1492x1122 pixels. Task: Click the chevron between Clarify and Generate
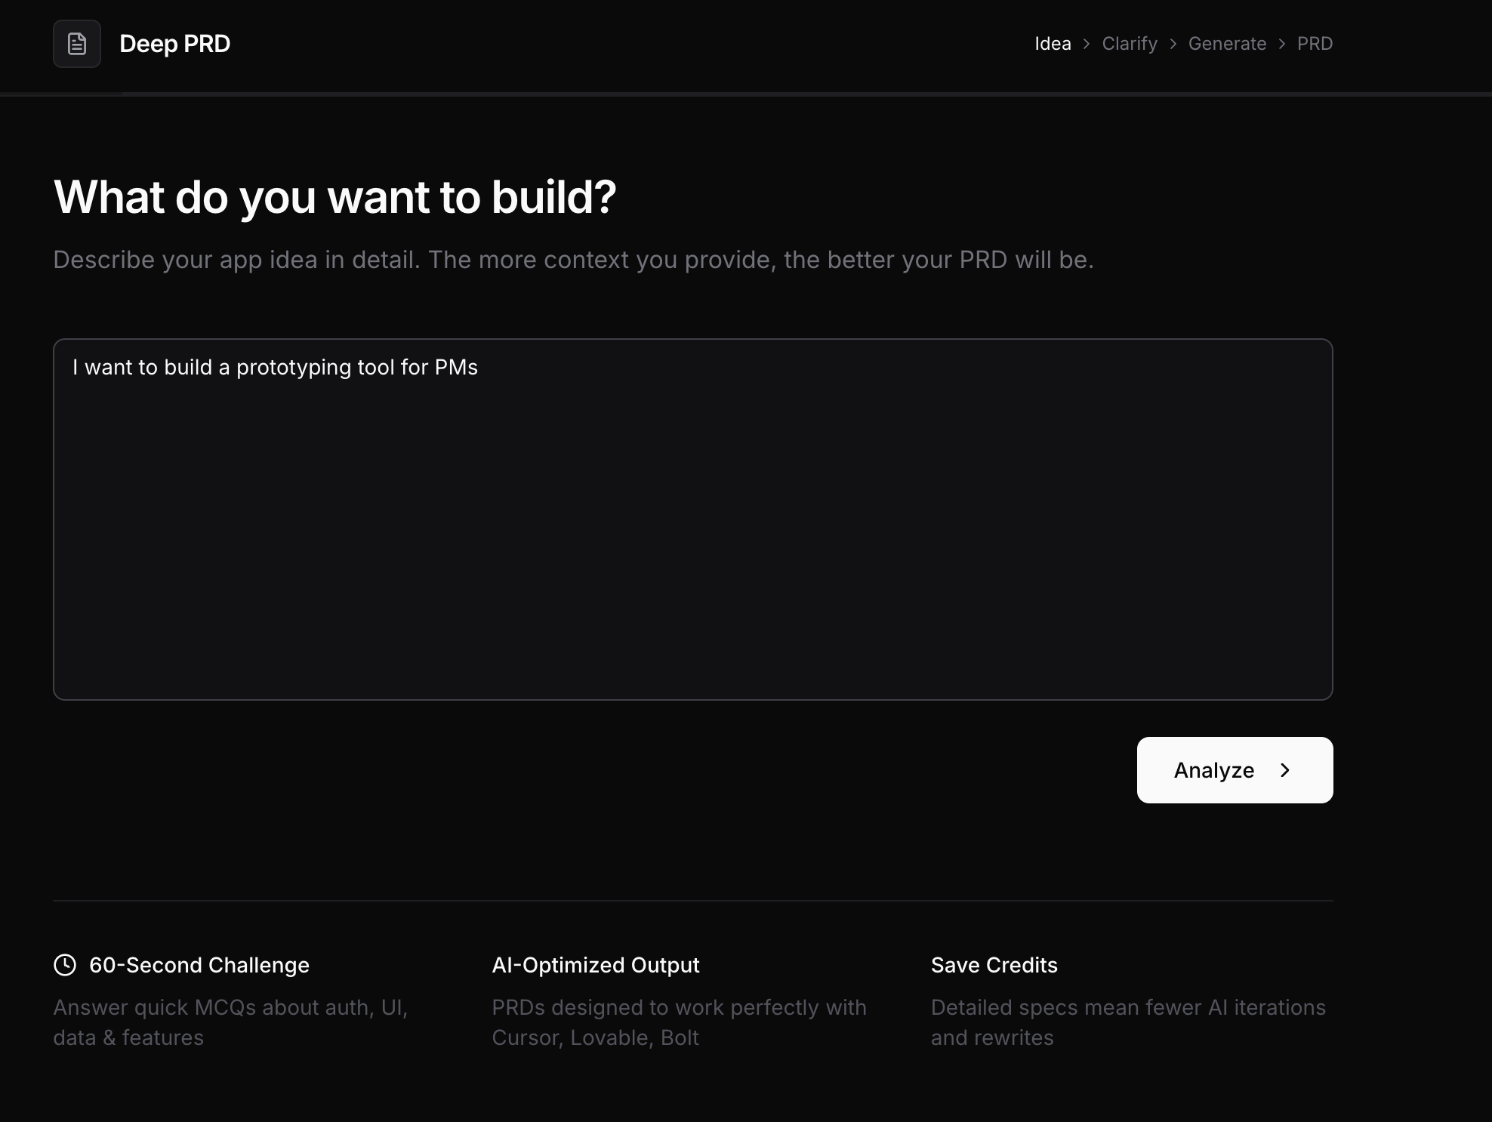coord(1173,44)
